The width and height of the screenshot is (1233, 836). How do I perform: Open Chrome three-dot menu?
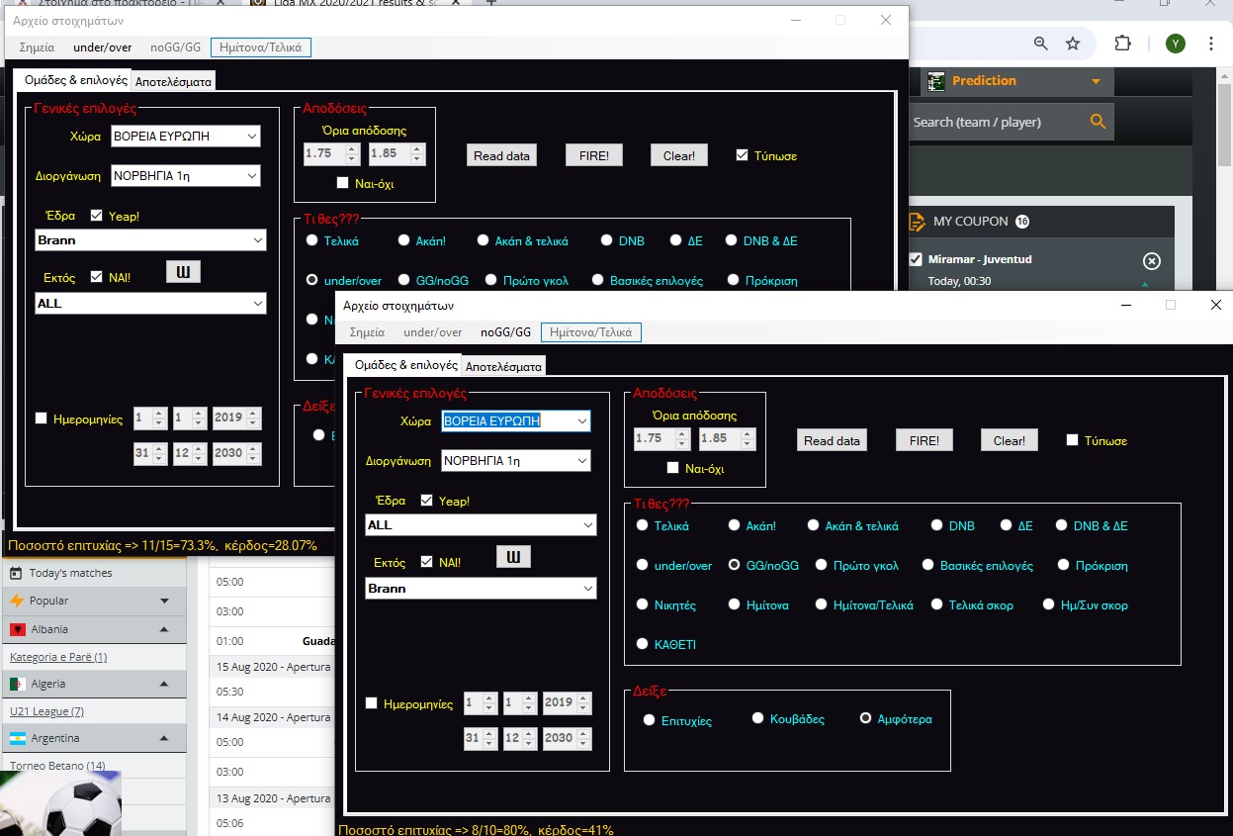(x=1211, y=44)
